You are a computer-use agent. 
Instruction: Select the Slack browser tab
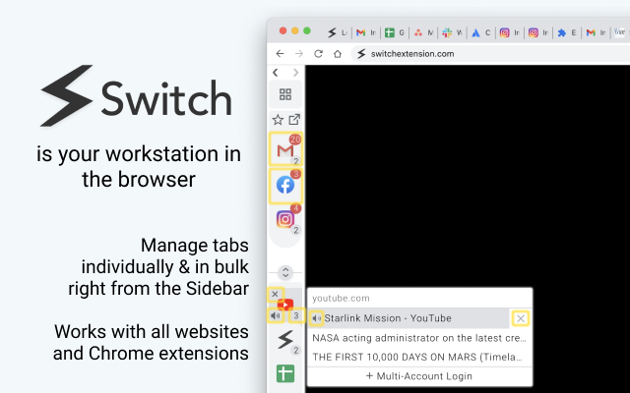coord(452,32)
